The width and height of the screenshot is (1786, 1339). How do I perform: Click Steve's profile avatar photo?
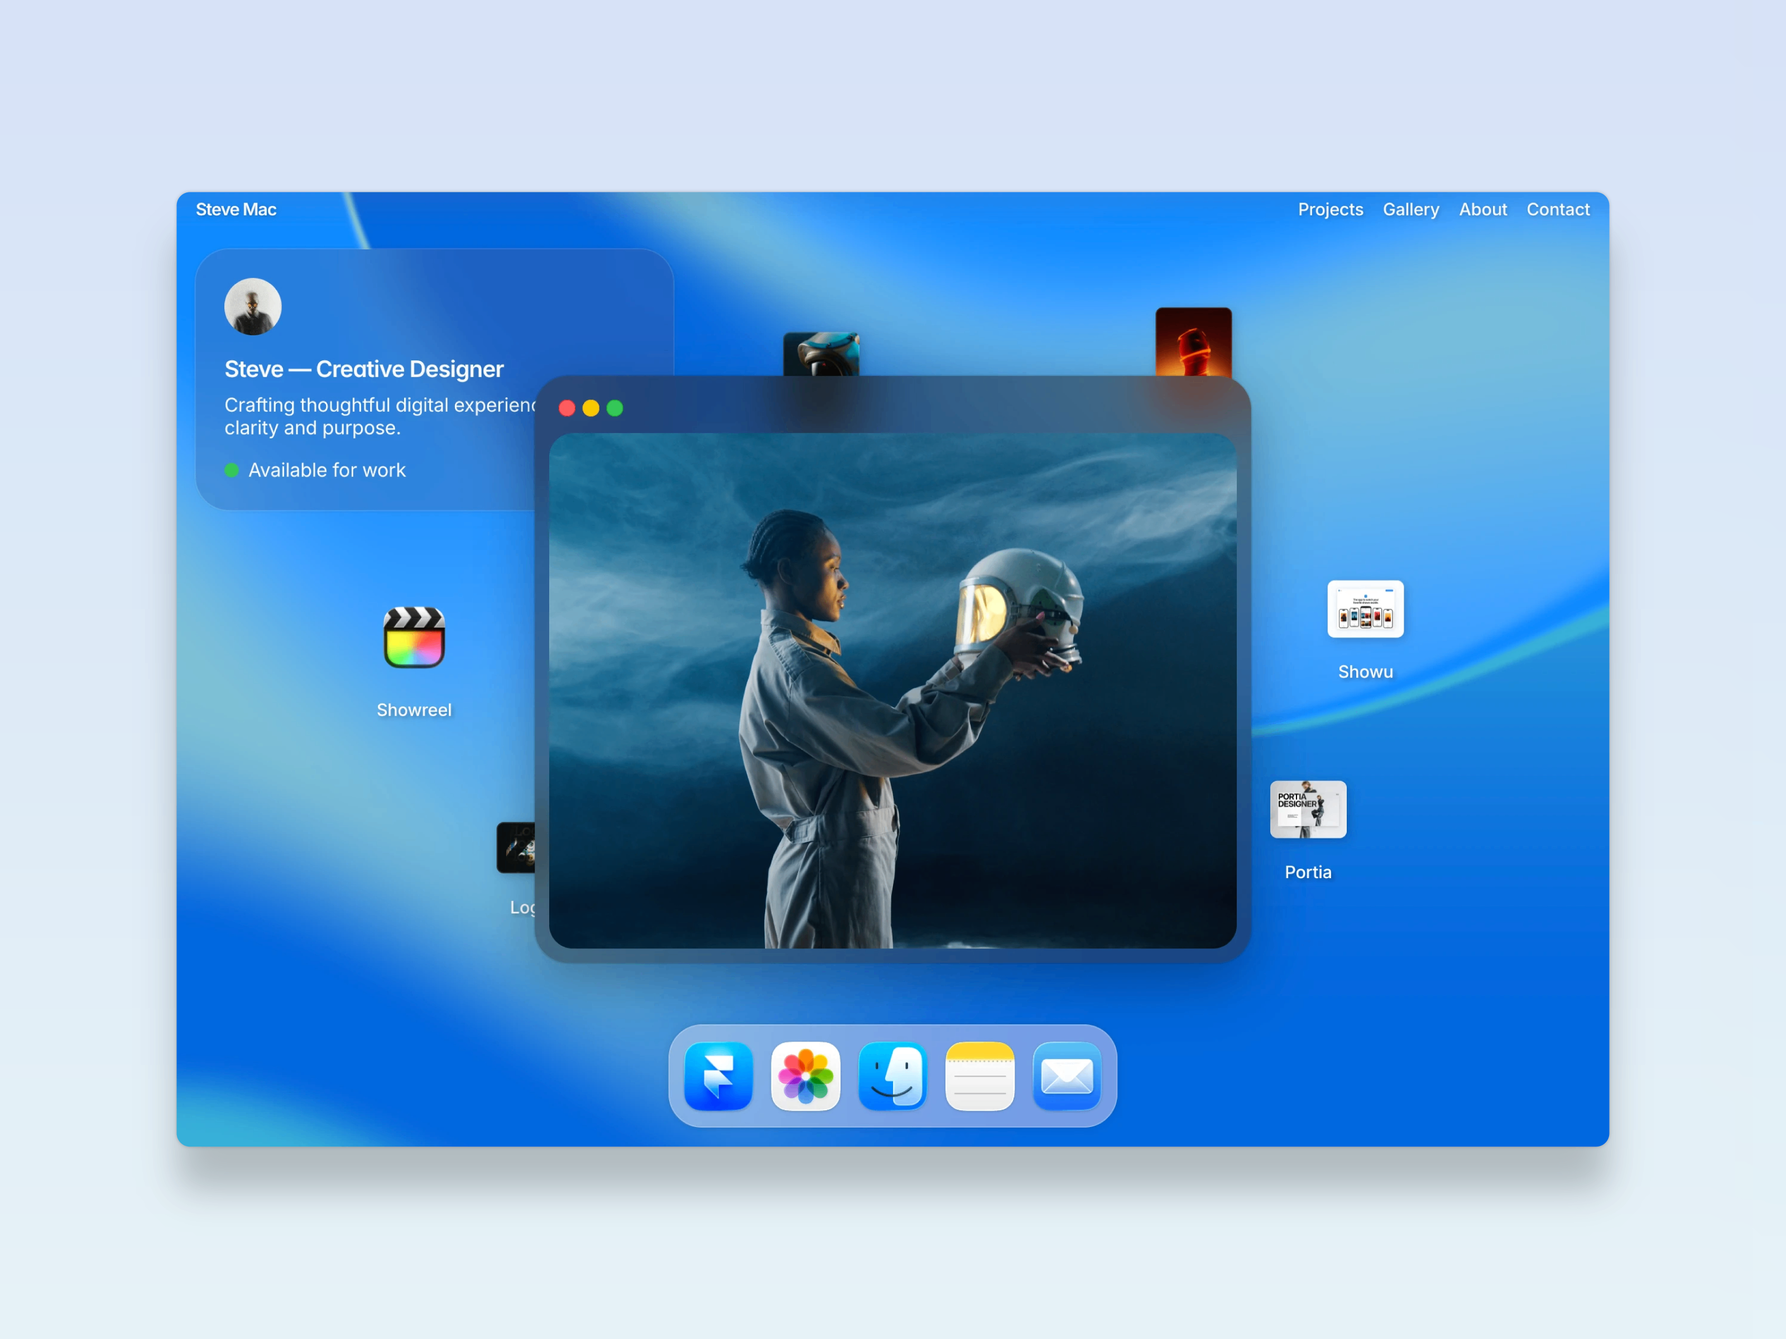(x=253, y=307)
